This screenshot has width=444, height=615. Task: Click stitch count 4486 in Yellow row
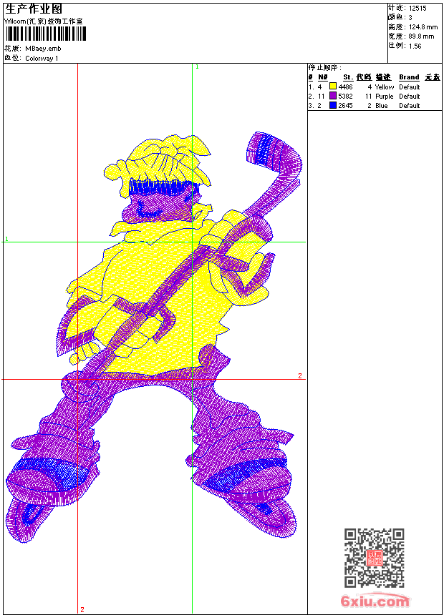pos(345,87)
